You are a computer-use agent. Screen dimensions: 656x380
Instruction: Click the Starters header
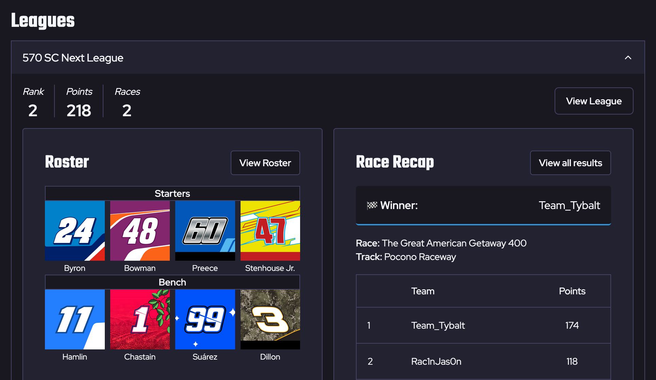coord(173,193)
